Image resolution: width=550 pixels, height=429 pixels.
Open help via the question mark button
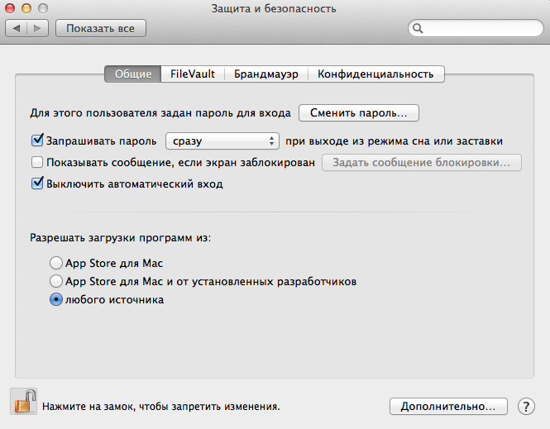[526, 407]
